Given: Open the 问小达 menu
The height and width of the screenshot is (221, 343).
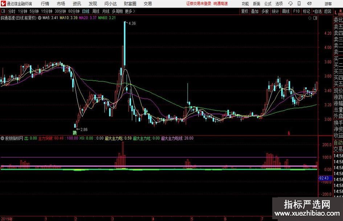Looking at the screenshot, I should (110, 4).
